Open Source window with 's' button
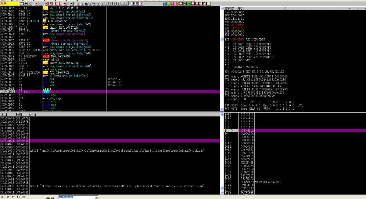 tap(127, 3)
